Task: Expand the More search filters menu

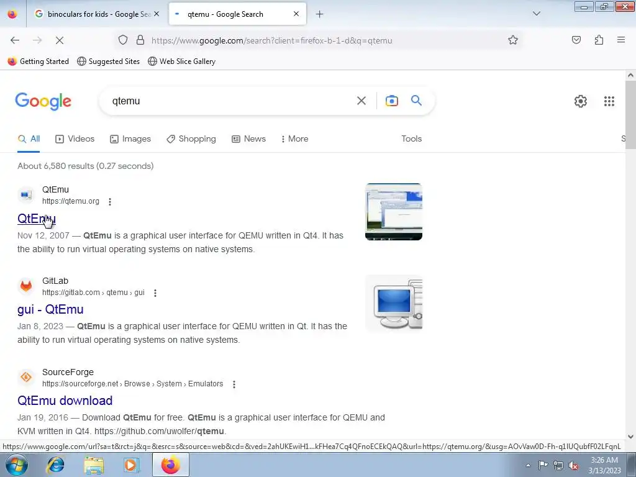Action: click(294, 139)
